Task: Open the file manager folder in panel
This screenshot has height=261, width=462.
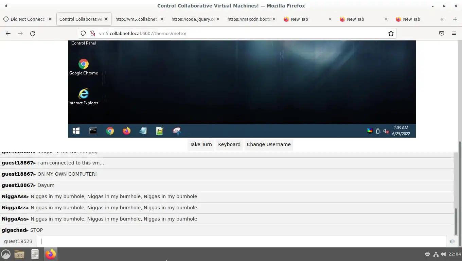Action: tap(19, 254)
